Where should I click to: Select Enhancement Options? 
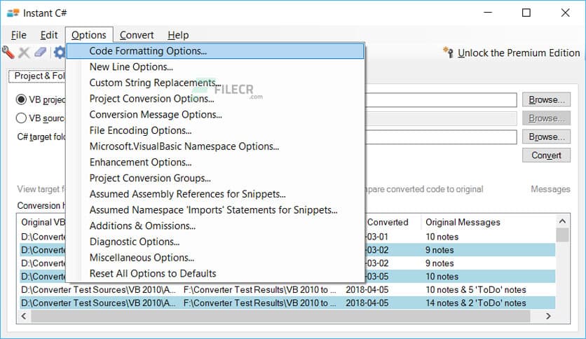coord(215,162)
